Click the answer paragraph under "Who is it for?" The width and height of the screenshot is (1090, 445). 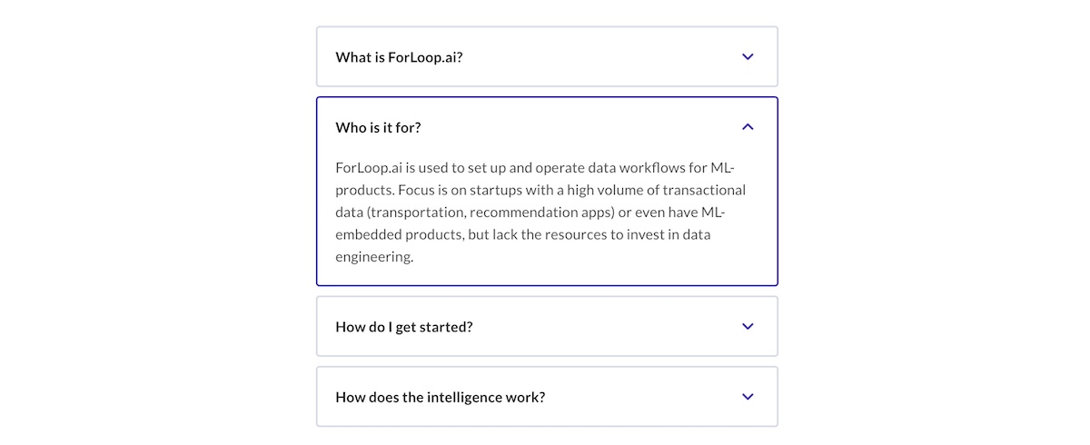(x=540, y=213)
